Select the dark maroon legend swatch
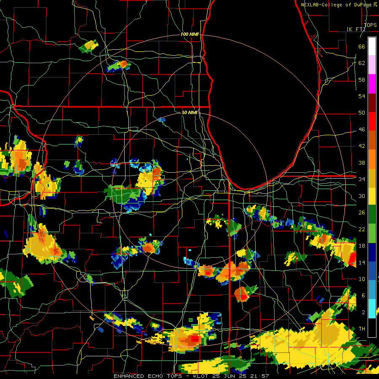The width and height of the screenshot is (379, 379). [x=372, y=103]
